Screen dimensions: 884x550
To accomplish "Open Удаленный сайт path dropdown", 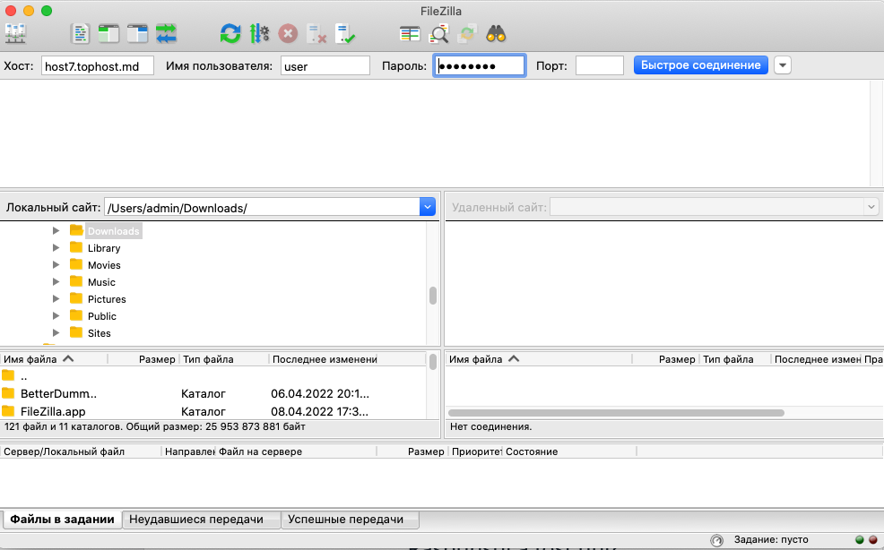I will coord(871,208).
